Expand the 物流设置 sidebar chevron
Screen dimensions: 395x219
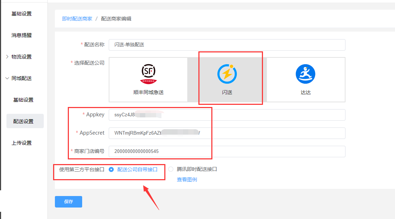click(7, 57)
